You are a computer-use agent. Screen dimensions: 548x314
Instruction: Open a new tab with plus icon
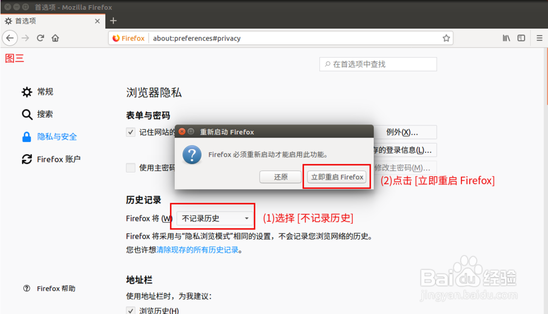[x=113, y=21]
